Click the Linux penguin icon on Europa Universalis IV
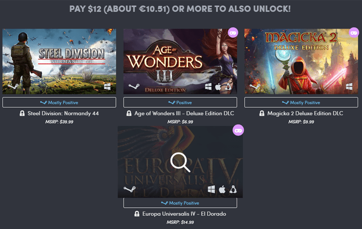Image resolution: width=362 pixels, height=229 pixels. click(233, 189)
